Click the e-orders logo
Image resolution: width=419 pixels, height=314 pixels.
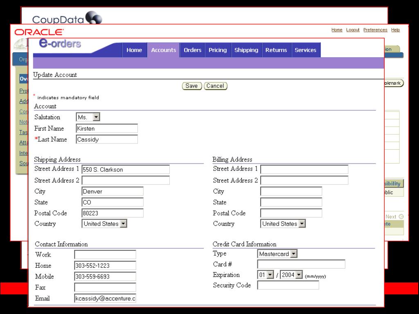click(x=60, y=43)
